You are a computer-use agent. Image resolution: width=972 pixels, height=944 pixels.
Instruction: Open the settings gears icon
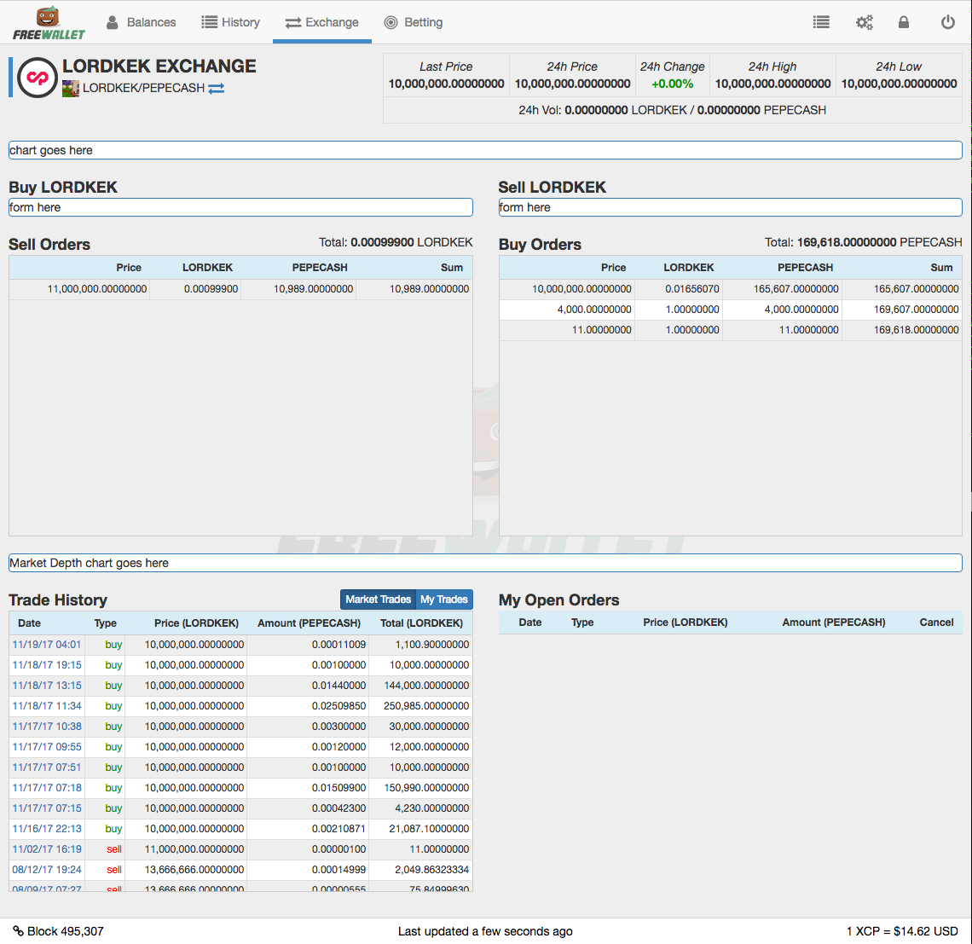pyautogui.click(x=864, y=22)
